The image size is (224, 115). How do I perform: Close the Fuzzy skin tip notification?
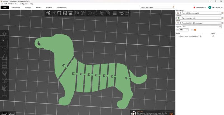pos(171,114)
